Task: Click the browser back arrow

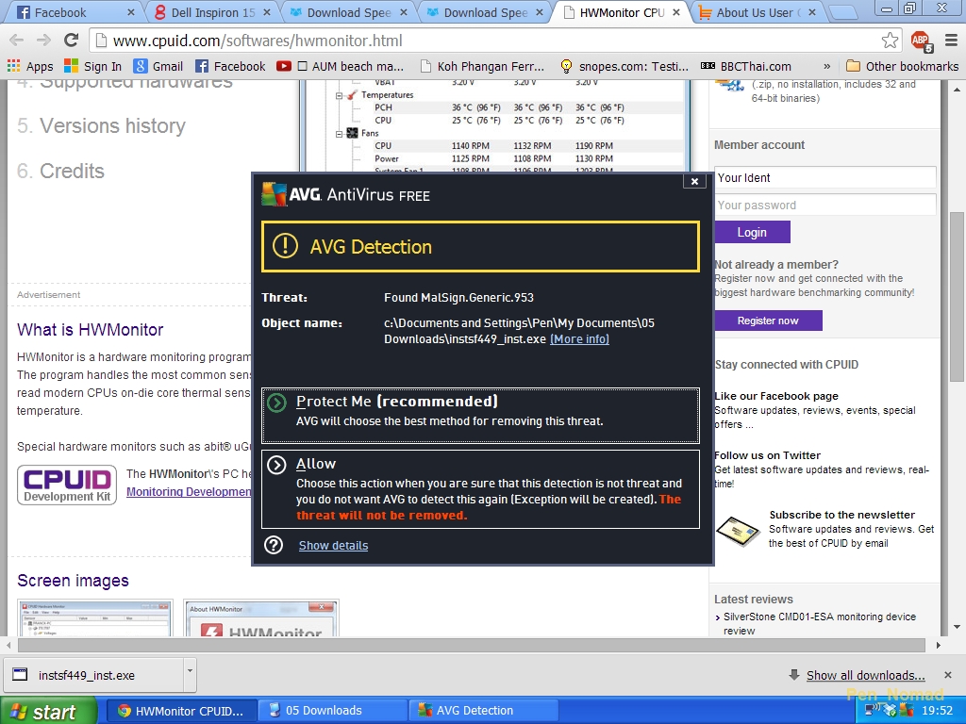Action: click(x=17, y=41)
